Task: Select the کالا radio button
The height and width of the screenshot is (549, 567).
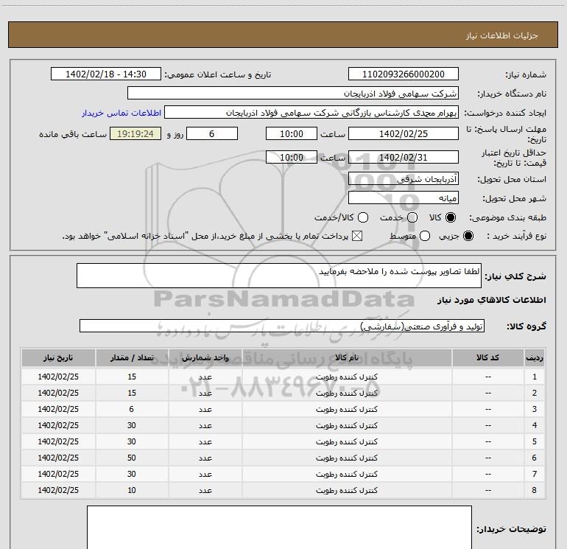Action: (451, 217)
